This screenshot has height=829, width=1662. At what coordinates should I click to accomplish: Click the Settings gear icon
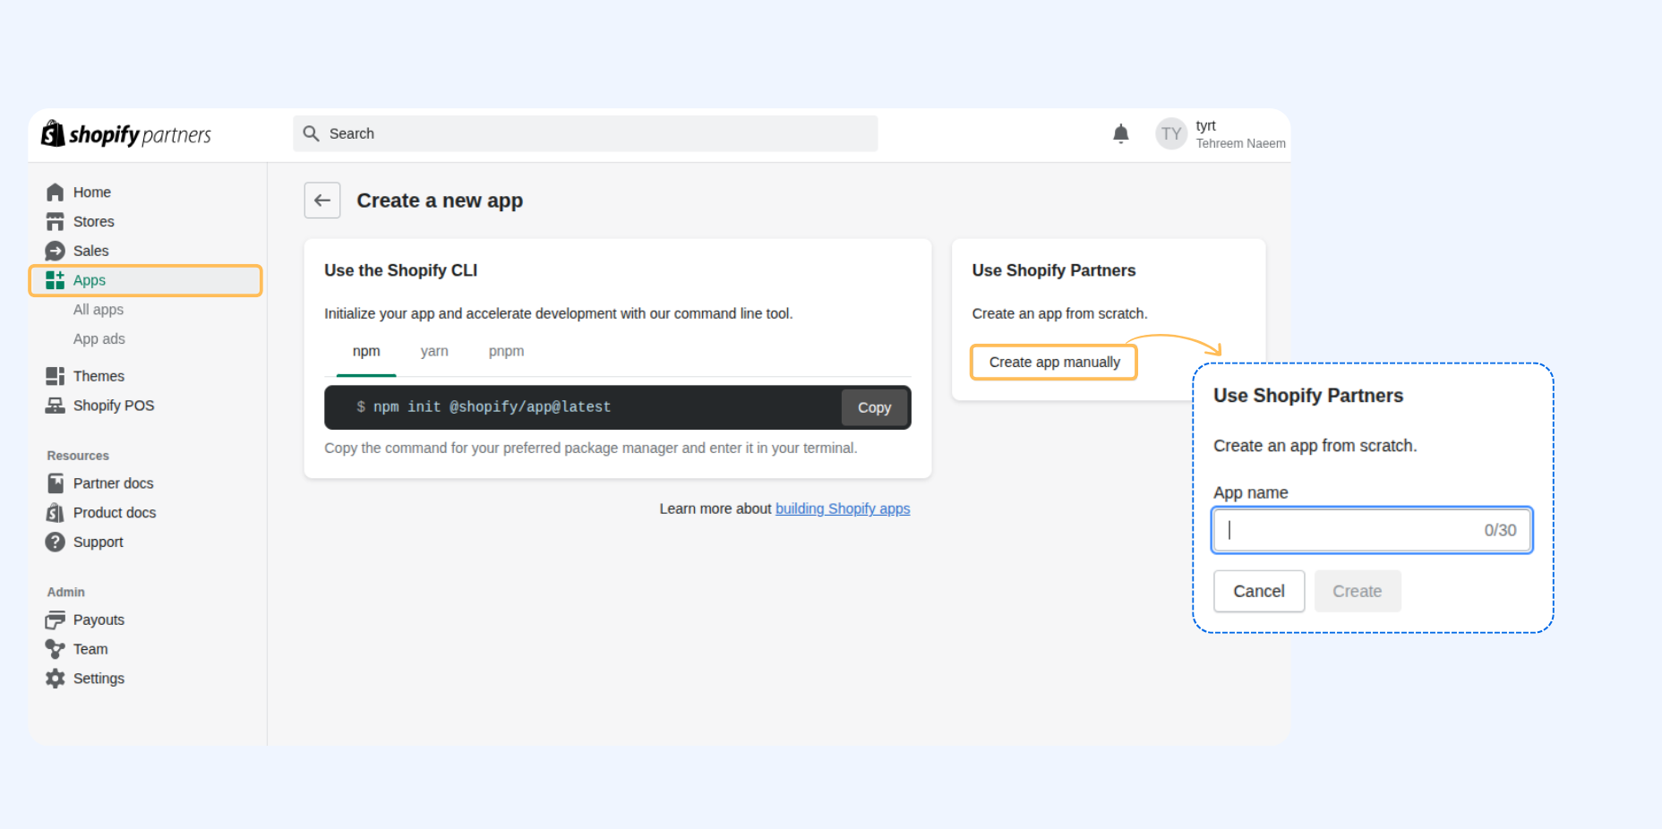click(x=56, y=679)
